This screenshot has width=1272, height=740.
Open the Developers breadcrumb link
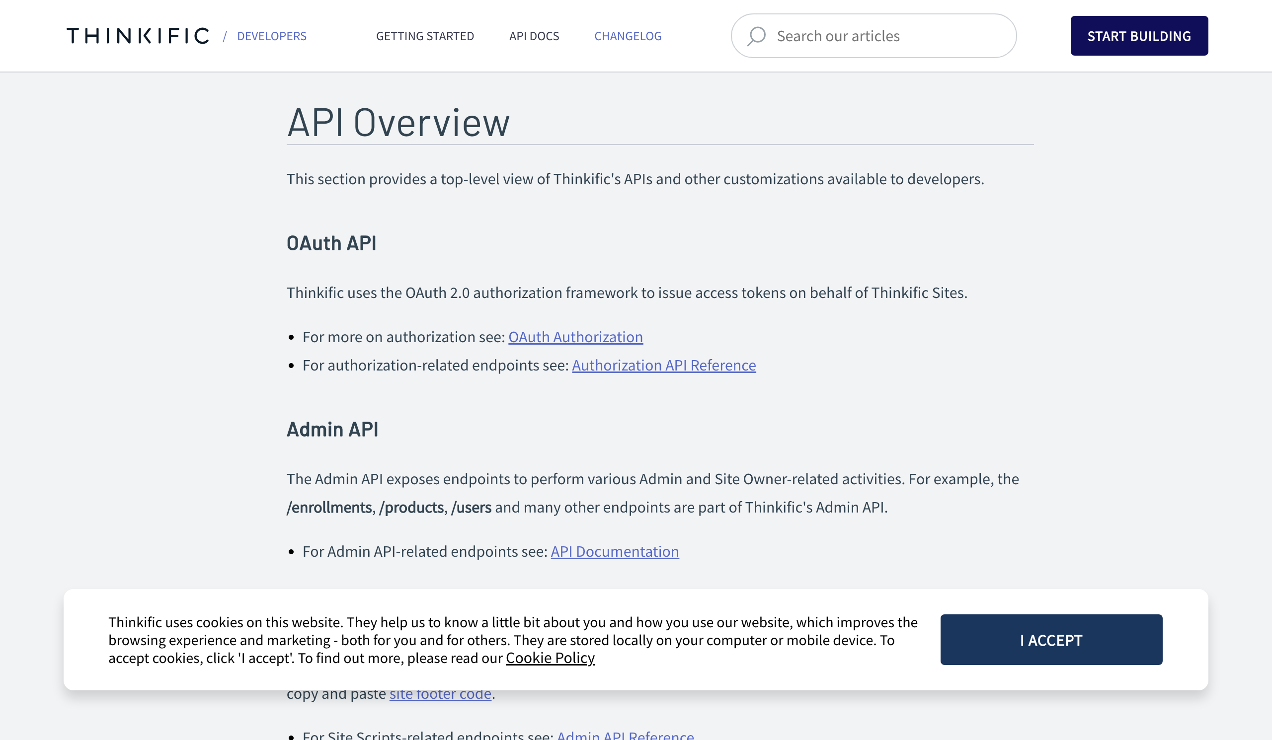(272, 36)
